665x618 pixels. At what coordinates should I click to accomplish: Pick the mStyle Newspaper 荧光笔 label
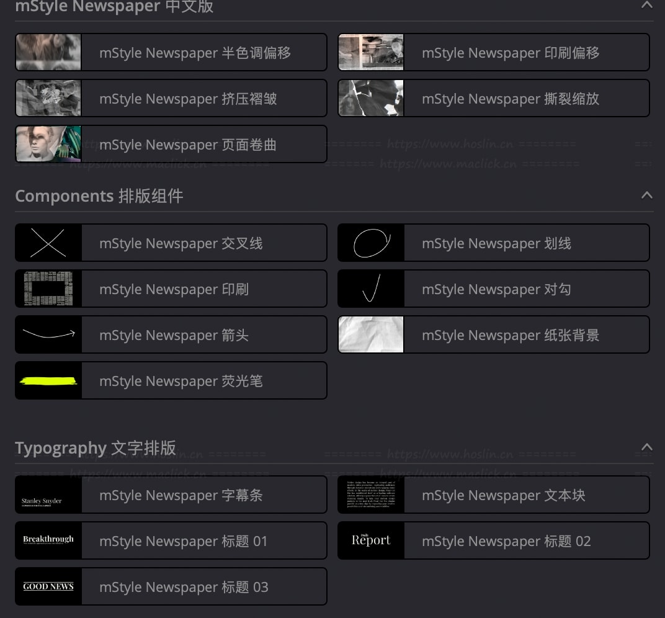point(181,381)
